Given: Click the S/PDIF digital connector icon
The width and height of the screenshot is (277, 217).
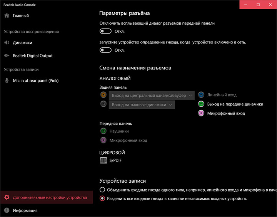Looking at the screenshot, I should pyautogui.click(x=103, y=160).
